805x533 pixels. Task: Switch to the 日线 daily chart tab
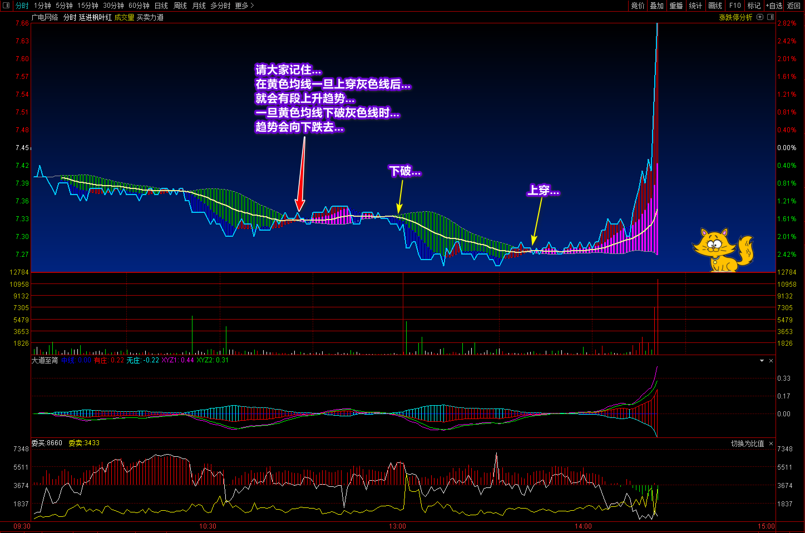click(x=161, y=6)
